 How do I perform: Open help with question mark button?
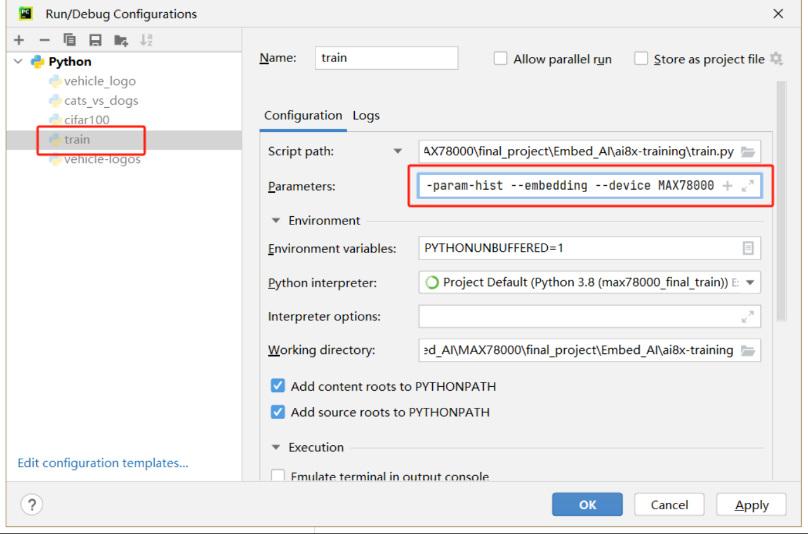pos(32,505)
